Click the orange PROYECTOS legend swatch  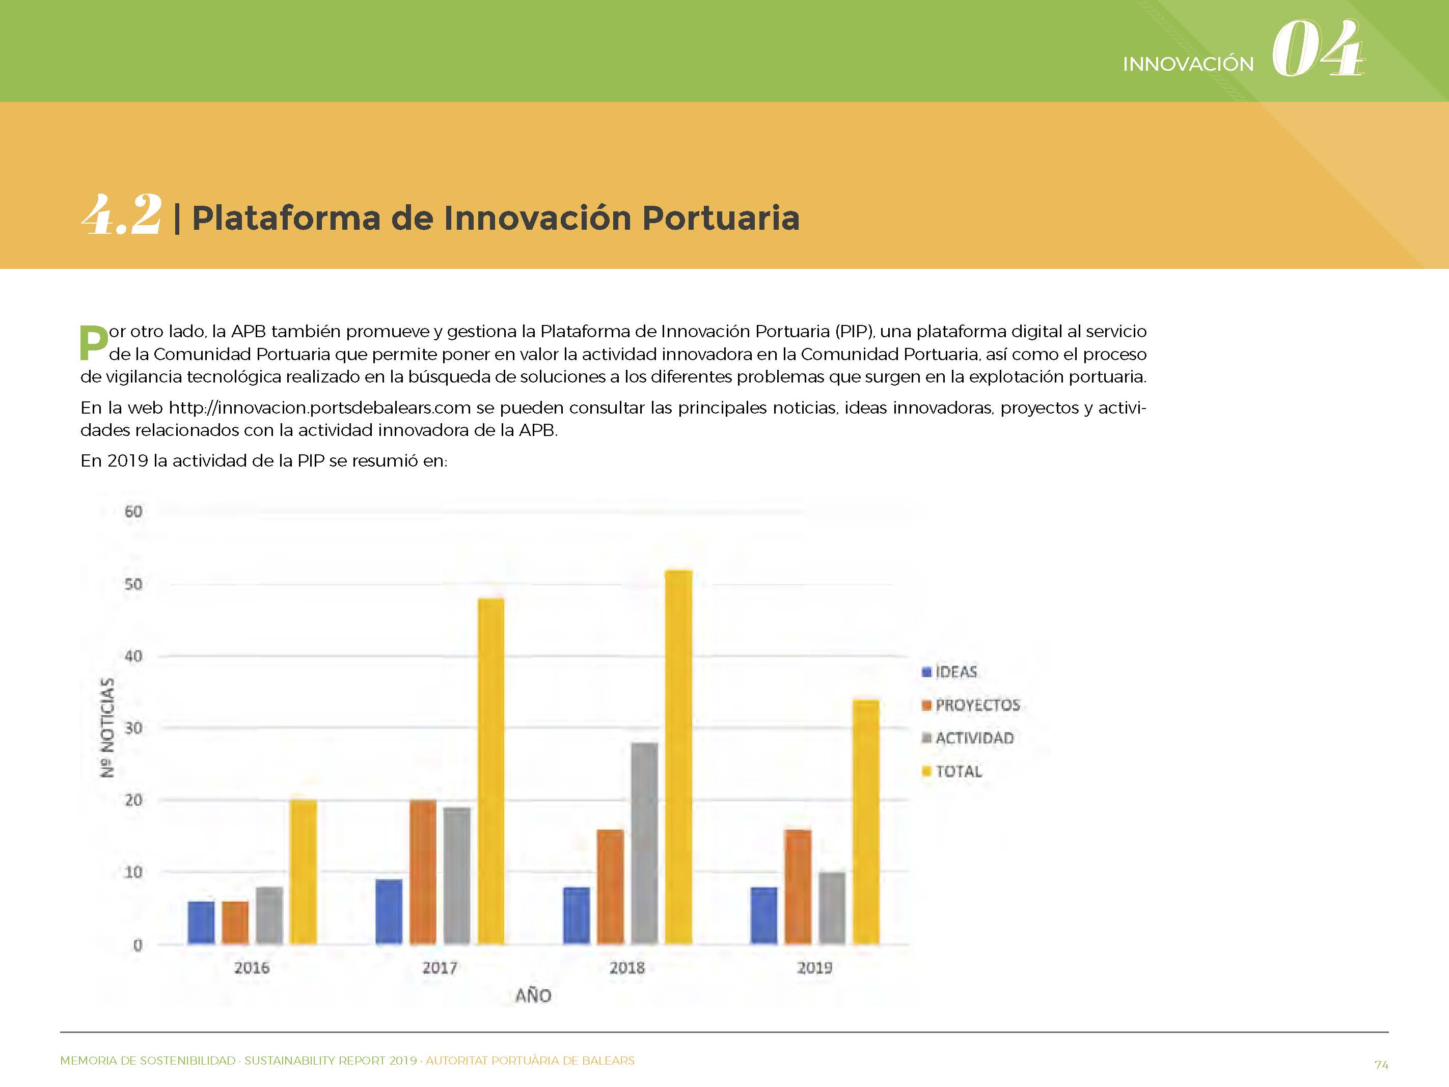pos(926,705)
